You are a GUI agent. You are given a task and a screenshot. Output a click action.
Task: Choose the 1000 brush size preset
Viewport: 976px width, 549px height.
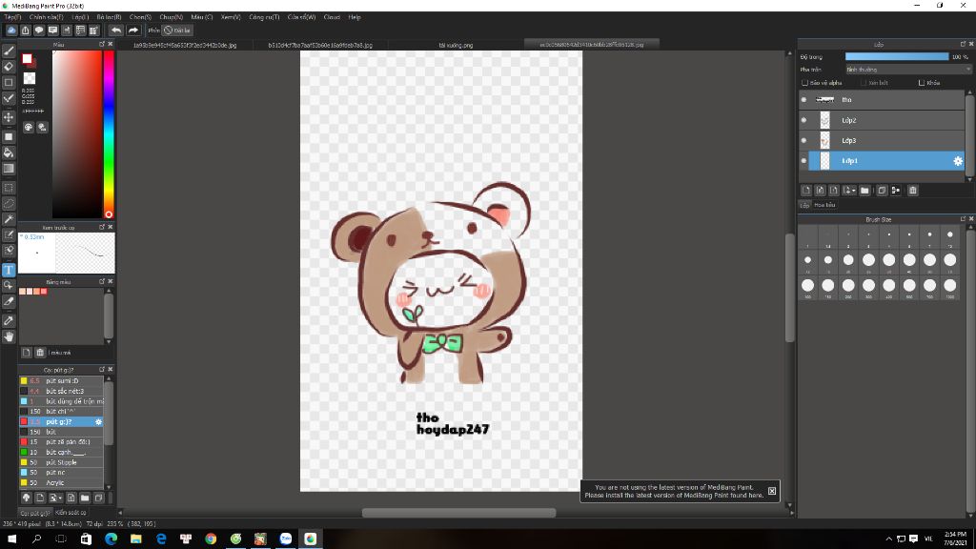pyautogui.click(x=950, y=286)
